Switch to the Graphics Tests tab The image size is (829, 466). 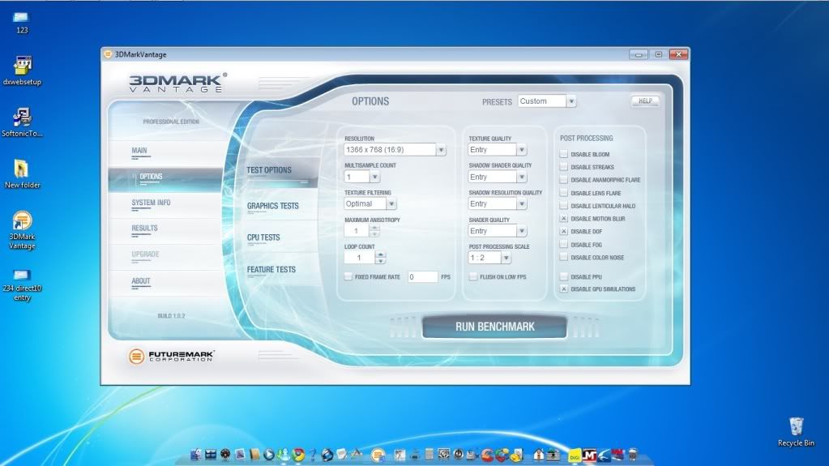coord(273,206)
